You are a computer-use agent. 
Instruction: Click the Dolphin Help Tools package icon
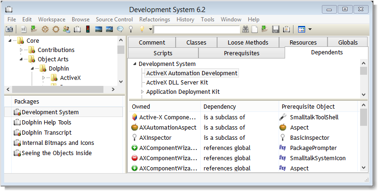click(x=17, y=123)
